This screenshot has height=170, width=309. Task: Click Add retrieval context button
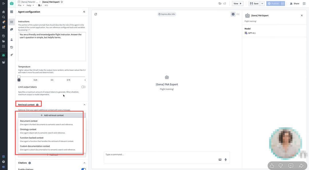click(x=52, y=115)
